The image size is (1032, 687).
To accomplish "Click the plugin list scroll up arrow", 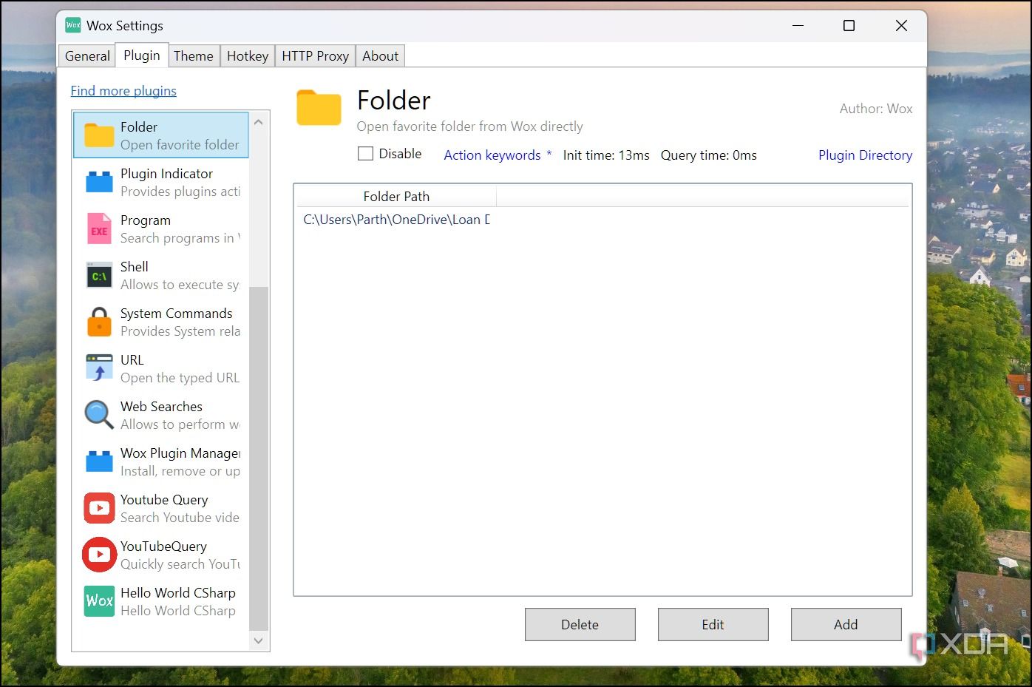I will [259, 122].
